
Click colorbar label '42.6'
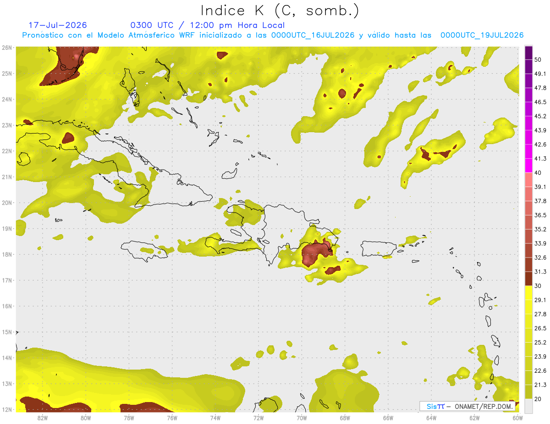coord(540,145)
